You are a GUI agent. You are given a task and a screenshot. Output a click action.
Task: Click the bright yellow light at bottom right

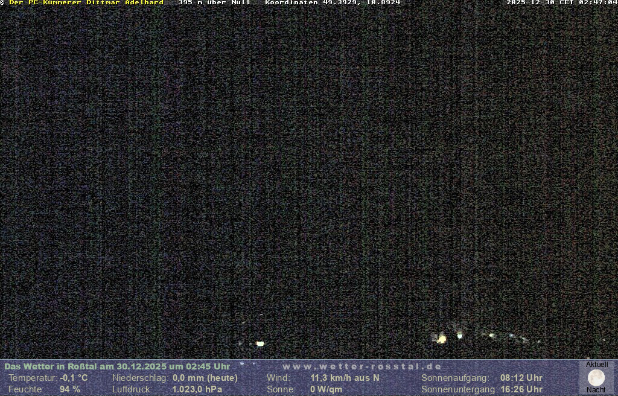[442, 339]
